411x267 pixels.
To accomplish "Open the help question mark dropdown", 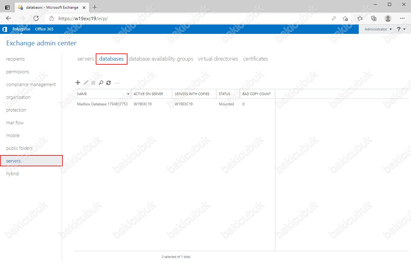I will pyautogui.click(x=401, y=29).
